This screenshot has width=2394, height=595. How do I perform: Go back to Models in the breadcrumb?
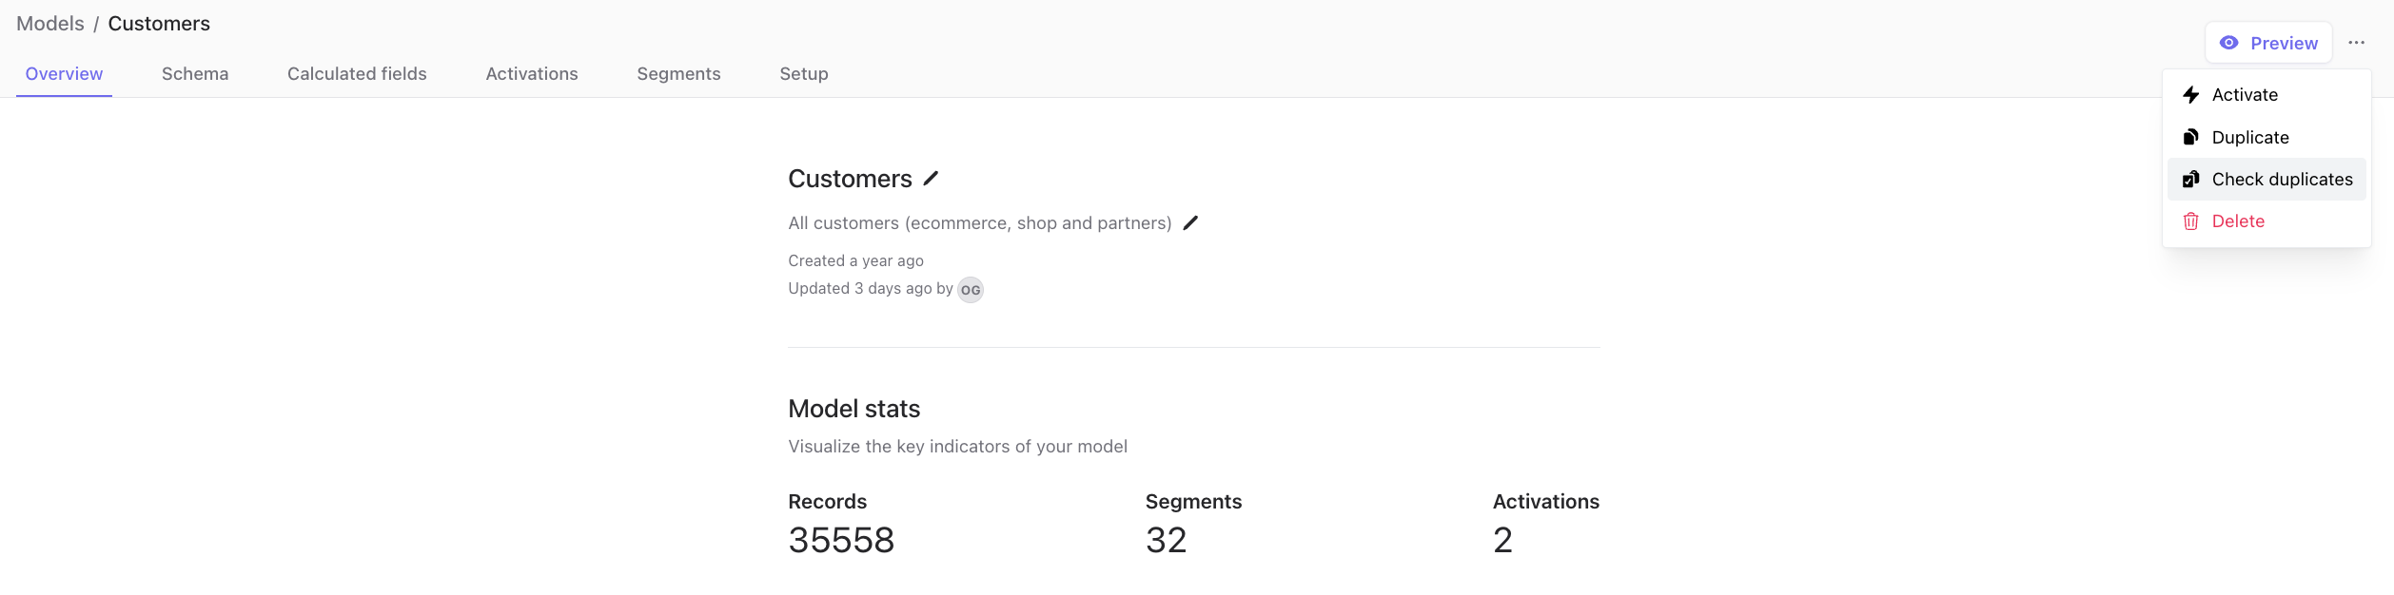pyautogui.click(x=50, y=24)
